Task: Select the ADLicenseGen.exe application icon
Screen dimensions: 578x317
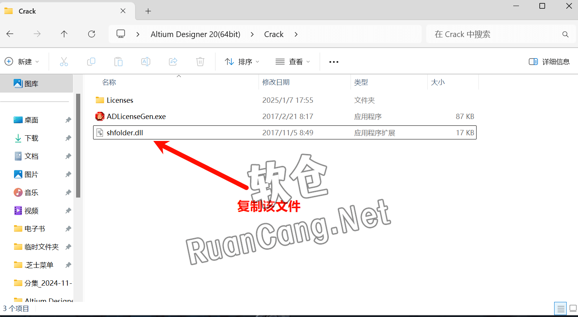Action: click(100, 116)
